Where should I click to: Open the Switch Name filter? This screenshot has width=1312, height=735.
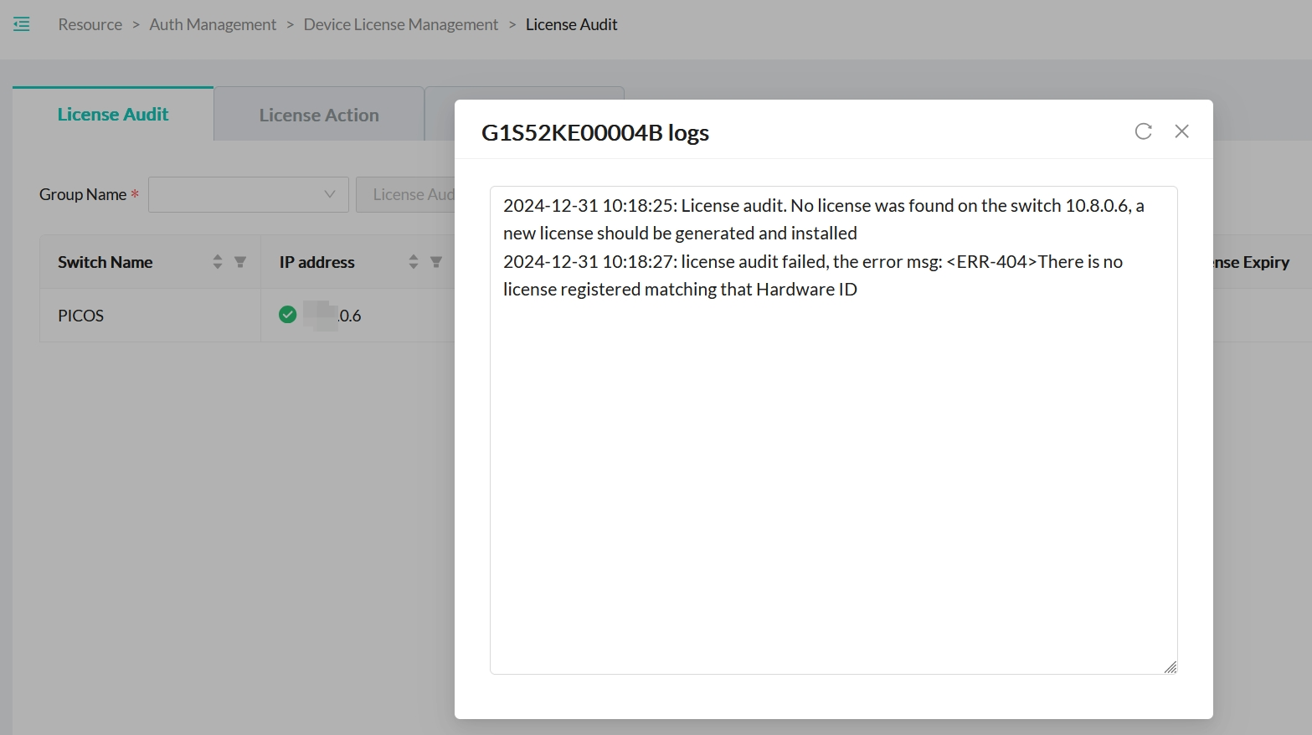pos(240,262)
